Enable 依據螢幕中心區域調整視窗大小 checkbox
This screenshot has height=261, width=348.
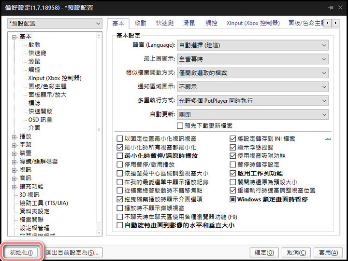click(x=120, y=173)
